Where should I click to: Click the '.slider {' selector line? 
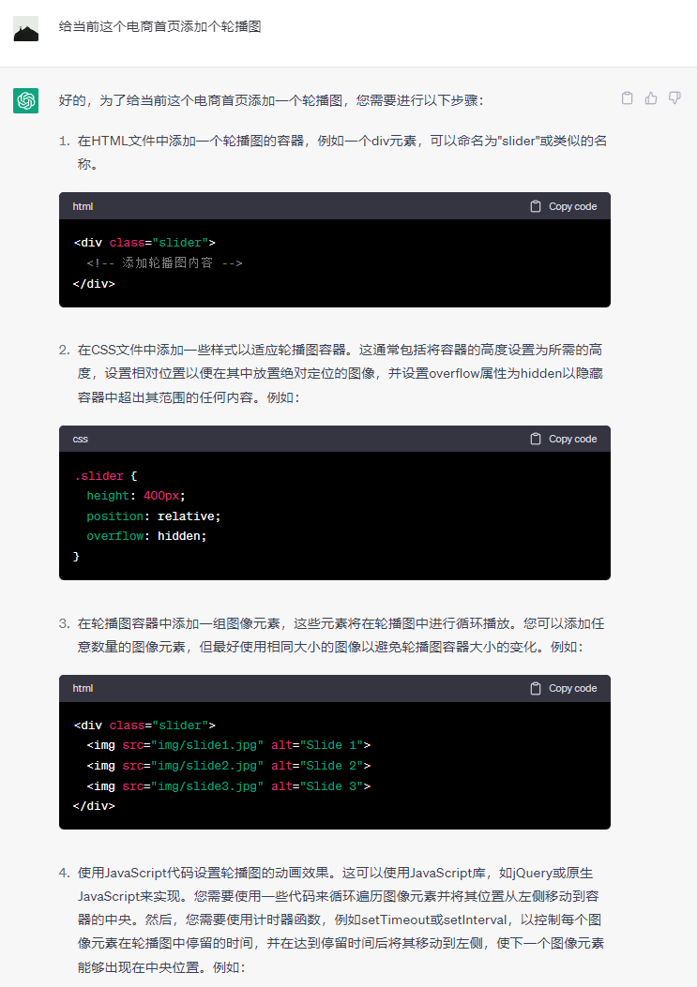(x=105, y=476)
